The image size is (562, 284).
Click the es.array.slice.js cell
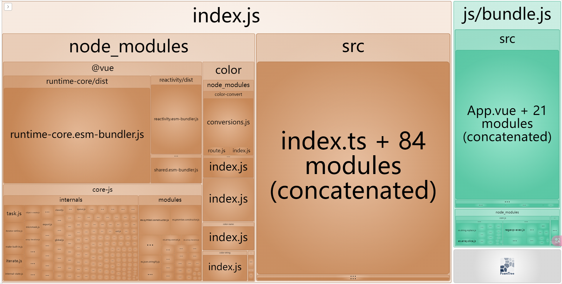[x=467, y=241]
